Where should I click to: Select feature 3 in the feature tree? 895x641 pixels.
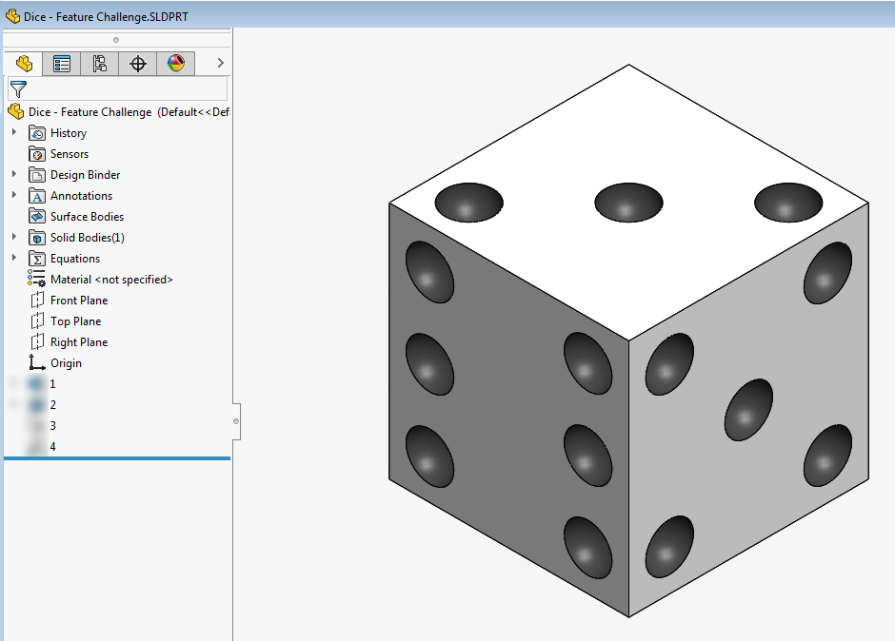(52, 425)
